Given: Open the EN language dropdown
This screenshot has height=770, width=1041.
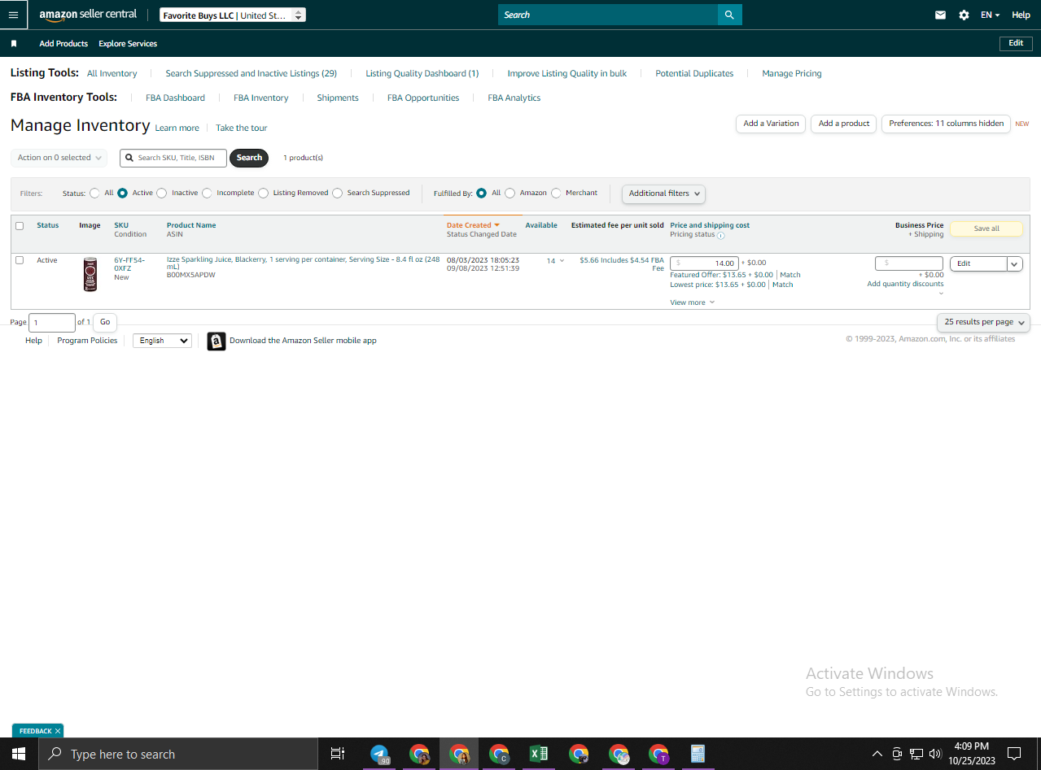Looking at the screenshot, I should (x=990, y=15).
